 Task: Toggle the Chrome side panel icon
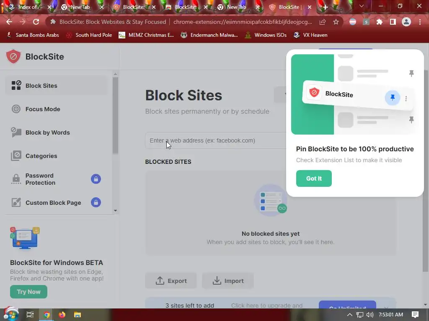click(x=393, y=22)
